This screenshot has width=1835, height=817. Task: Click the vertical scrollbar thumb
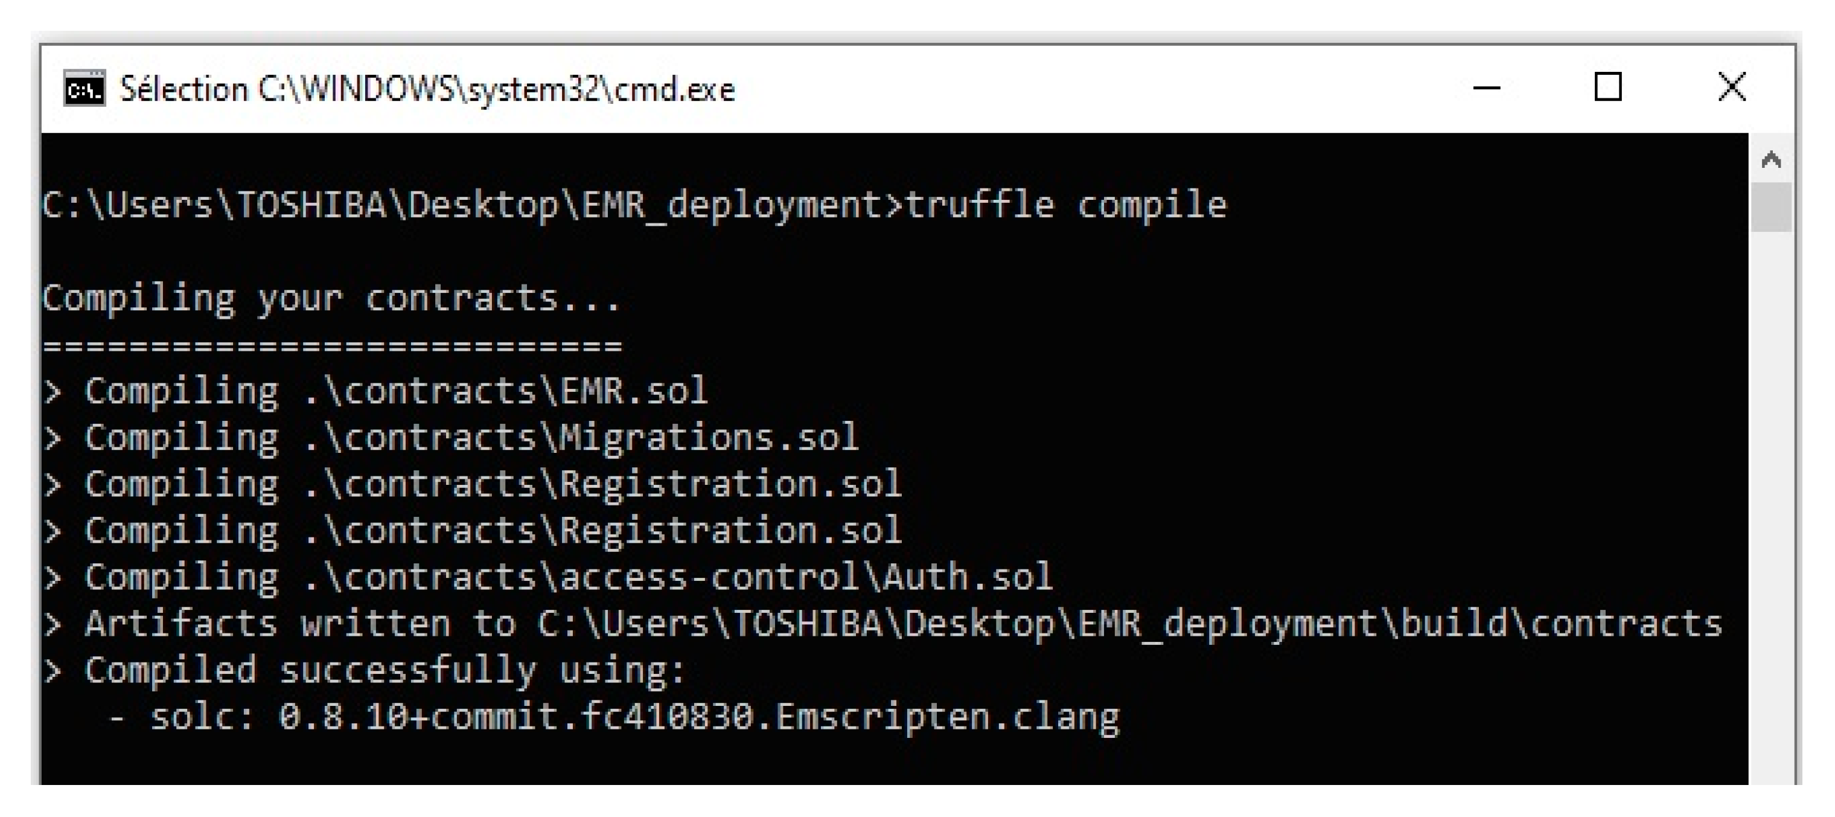tap(1771, 207)
